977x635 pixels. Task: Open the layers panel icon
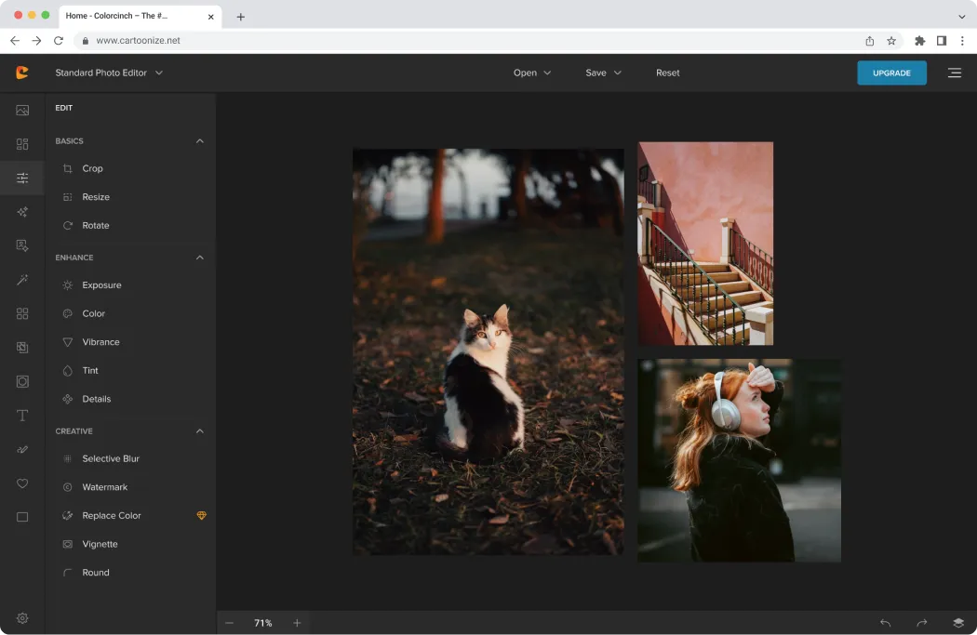957,623
